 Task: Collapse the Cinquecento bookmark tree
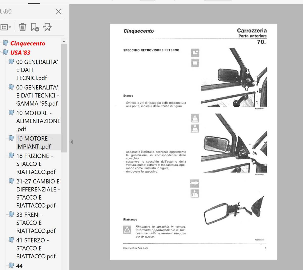pos(1,43)
